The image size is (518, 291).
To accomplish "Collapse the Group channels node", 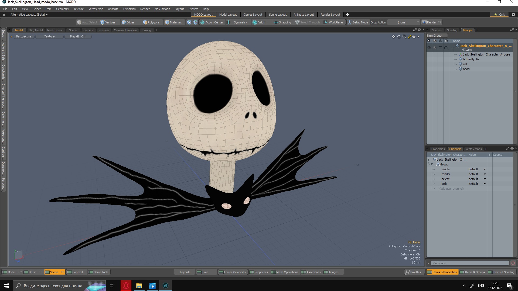I will pos(432,164).
